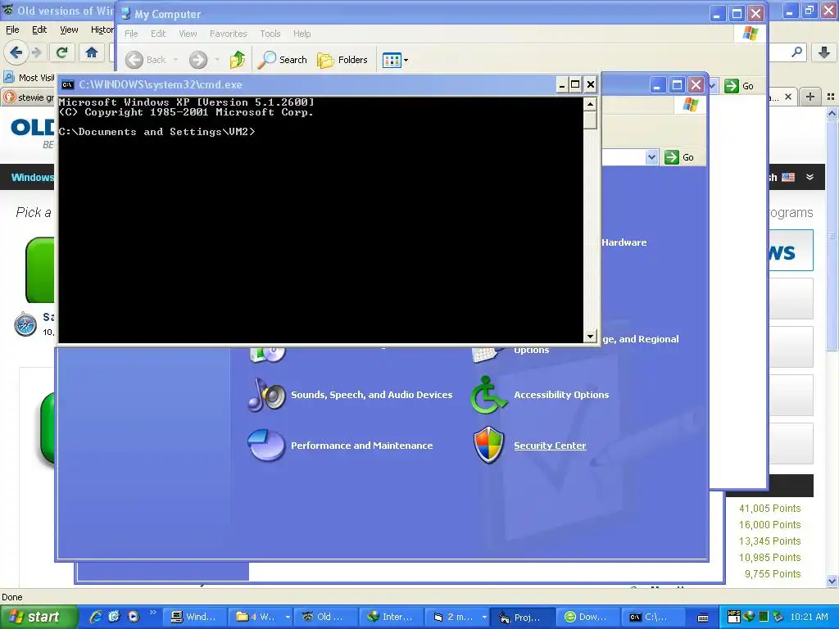Click the browser forward arrow button

(x=36, y=52)
